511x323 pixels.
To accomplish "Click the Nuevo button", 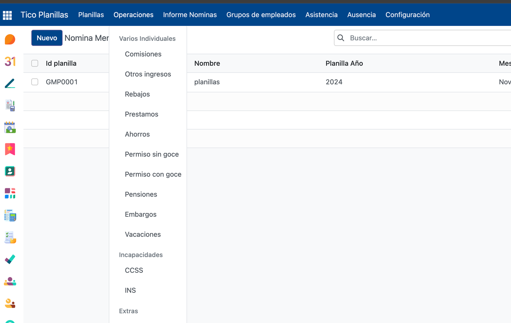I will pyautogui.click(x=47, y=38).
